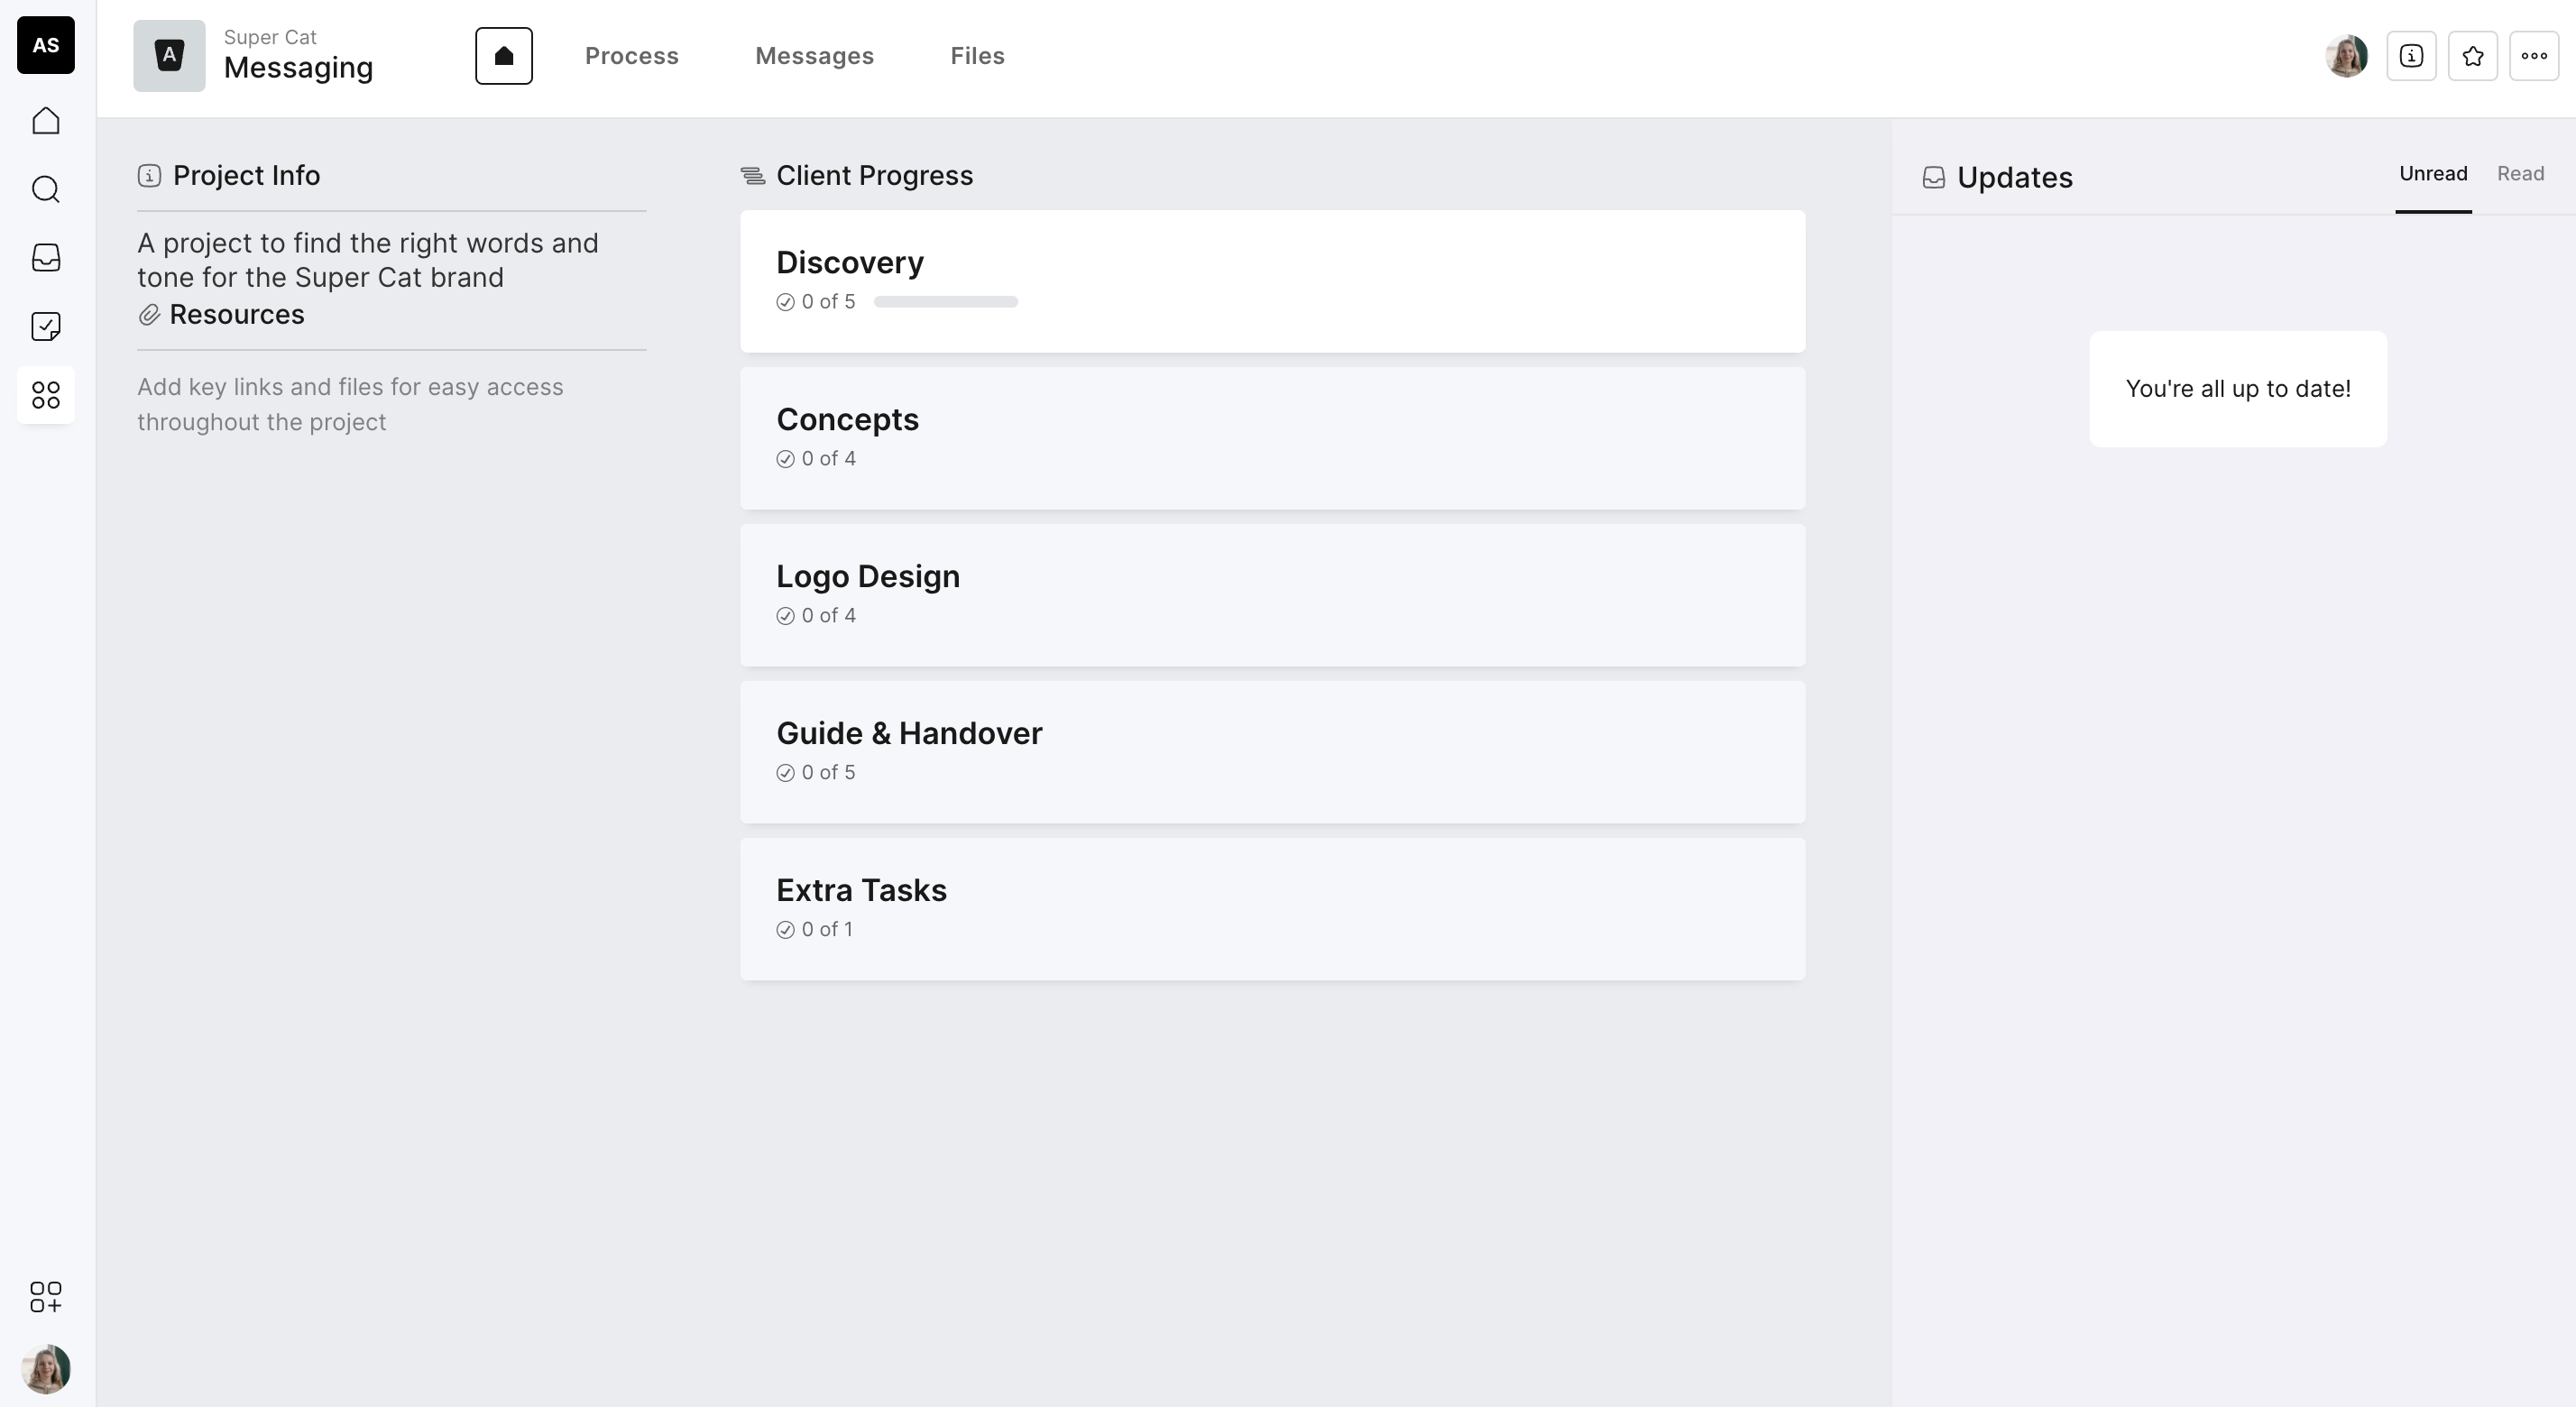Click the search magnifier icon in sidebar
This screenshot has height=1407, width=2576.
tap(46, 189)
